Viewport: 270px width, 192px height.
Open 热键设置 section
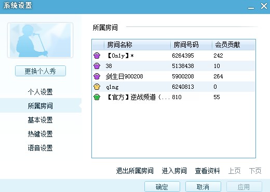(x=40, y=134)
